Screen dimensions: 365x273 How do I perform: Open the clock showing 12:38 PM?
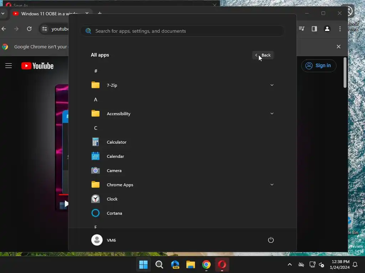tap(340, 264)
